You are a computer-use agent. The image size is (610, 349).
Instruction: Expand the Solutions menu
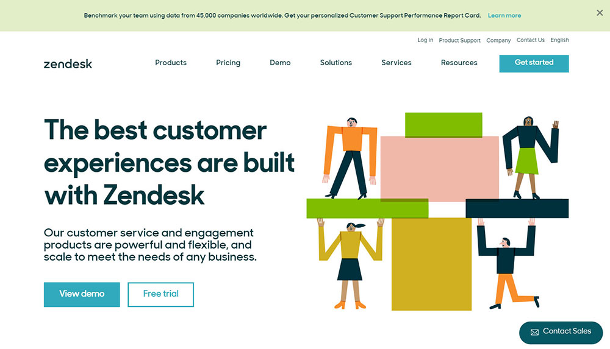[x=336, y=63]
